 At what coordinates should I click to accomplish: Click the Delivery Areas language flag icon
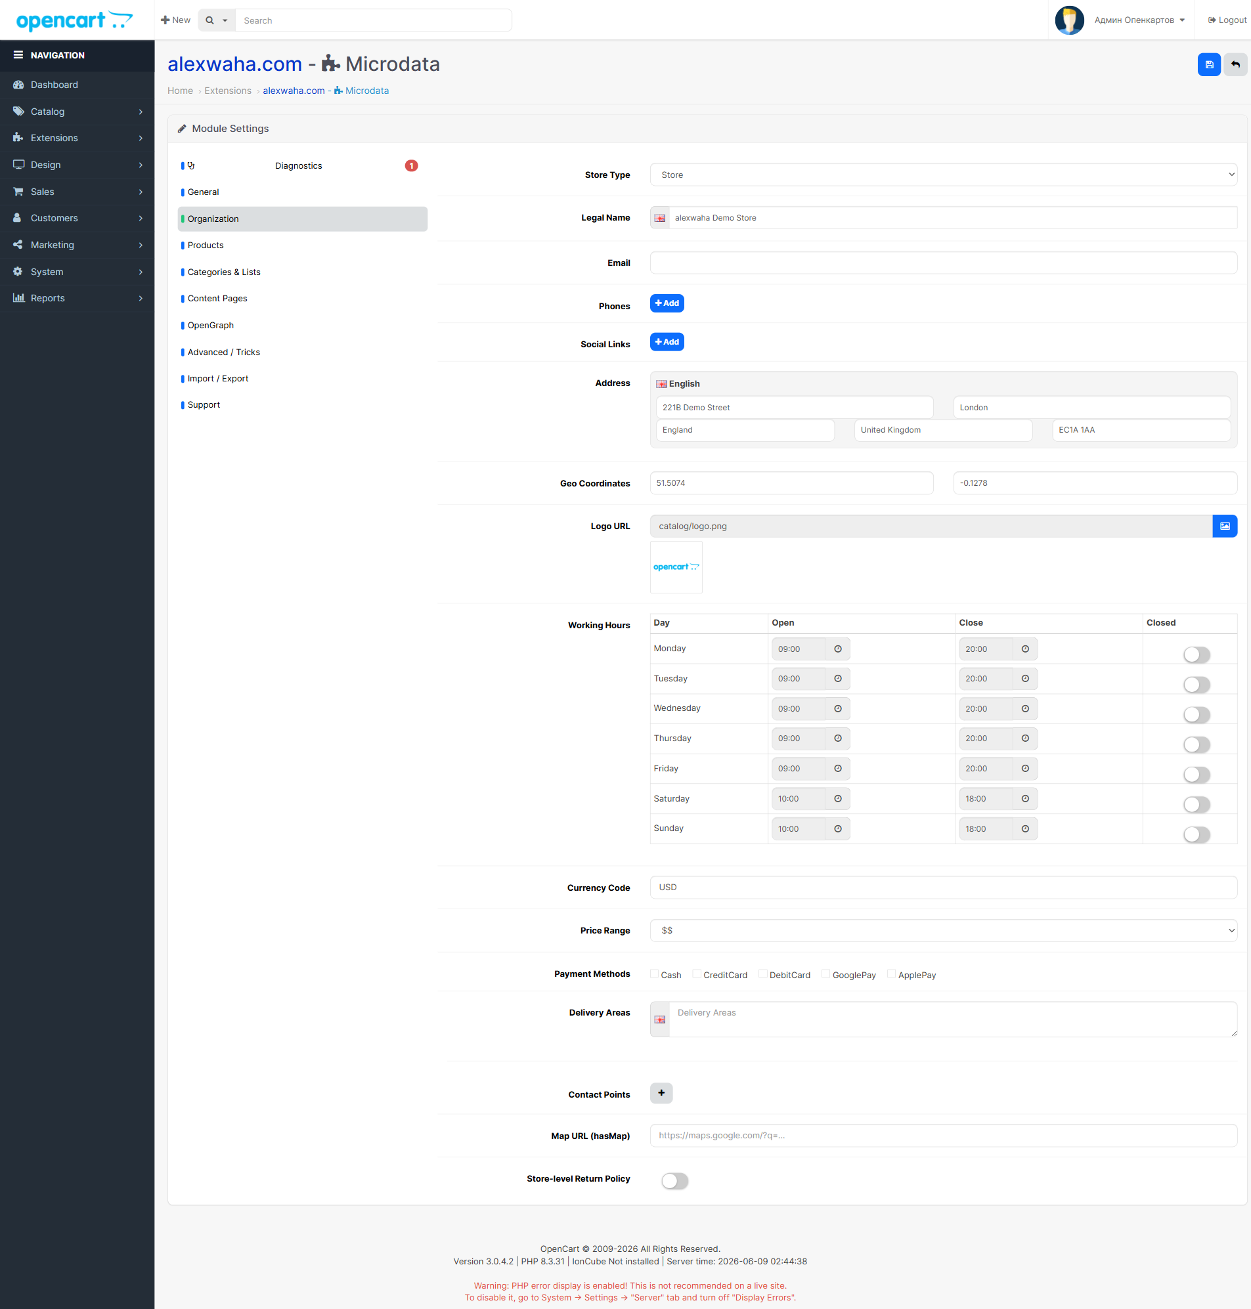click(x=659, y=1019)
